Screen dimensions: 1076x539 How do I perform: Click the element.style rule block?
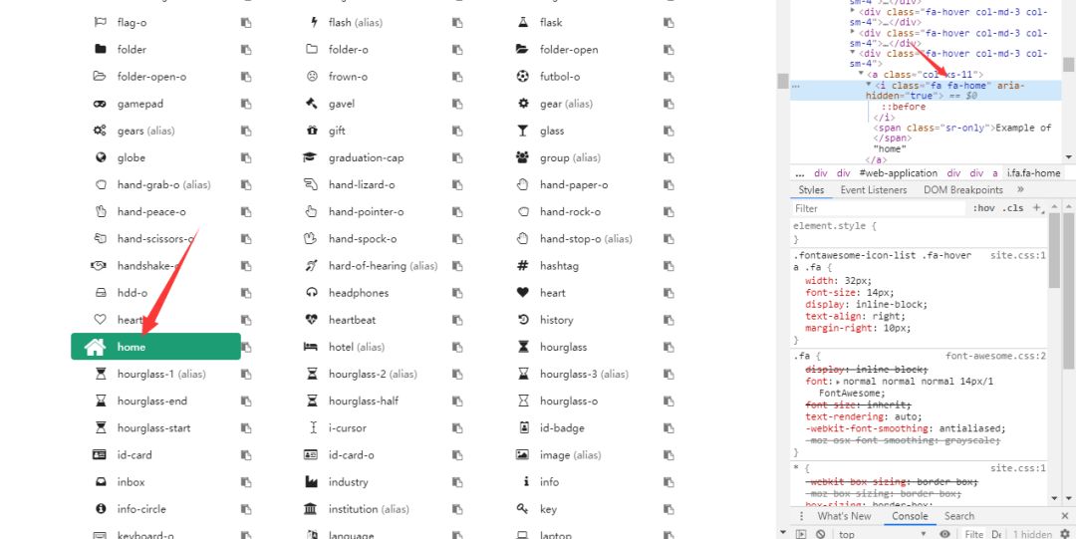pos(920,232)
